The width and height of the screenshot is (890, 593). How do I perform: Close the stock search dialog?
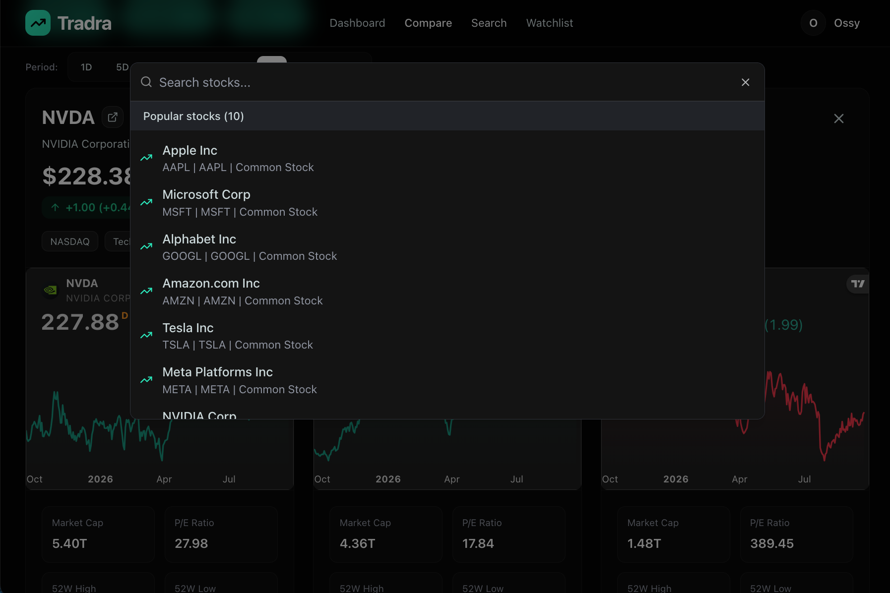(745, 82)
